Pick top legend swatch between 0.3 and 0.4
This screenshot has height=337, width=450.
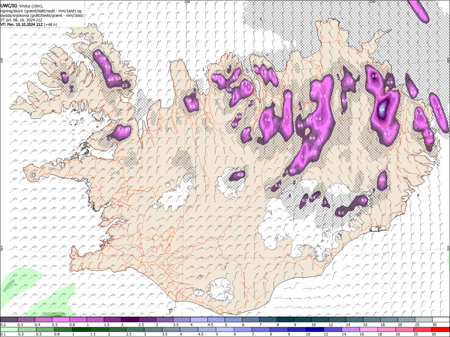(x=26, y=319)
